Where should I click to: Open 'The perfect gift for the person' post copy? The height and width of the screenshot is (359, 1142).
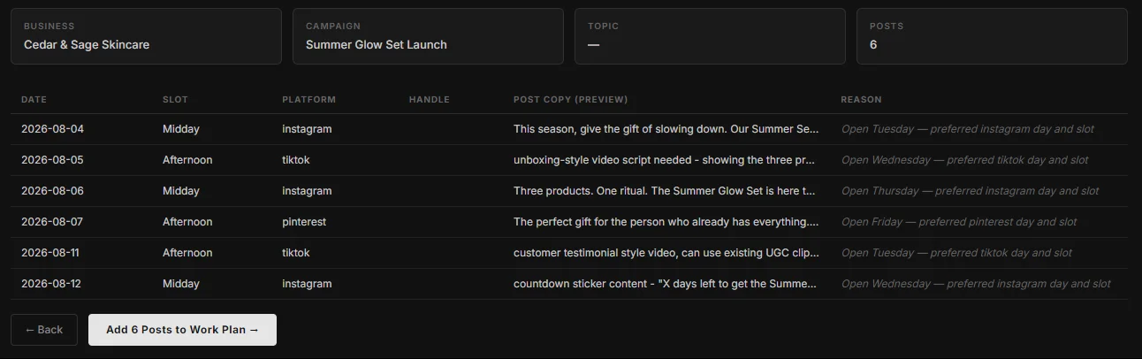pos(666,222)
